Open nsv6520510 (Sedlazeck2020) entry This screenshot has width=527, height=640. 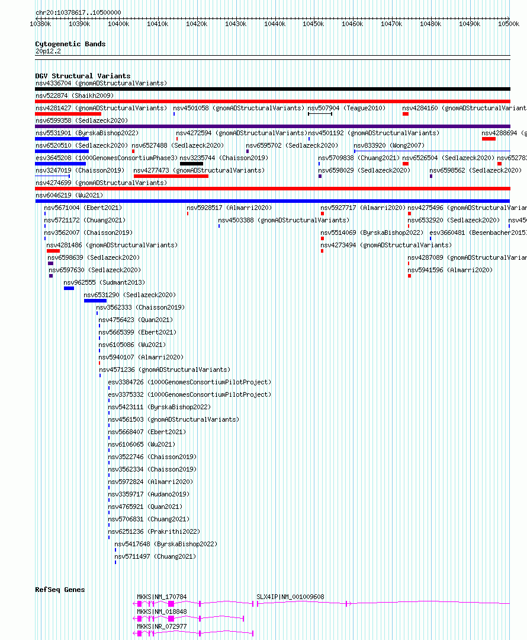(82, 145)
